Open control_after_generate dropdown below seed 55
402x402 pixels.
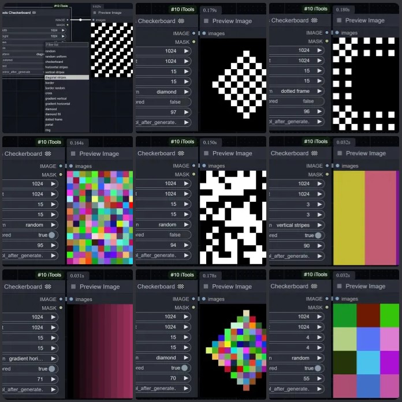[297, 389]
